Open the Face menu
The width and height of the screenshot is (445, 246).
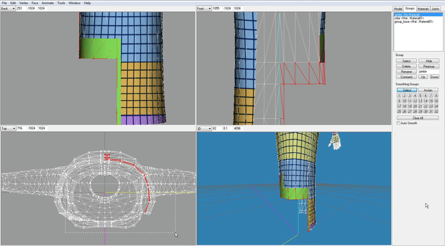(35, 3)
